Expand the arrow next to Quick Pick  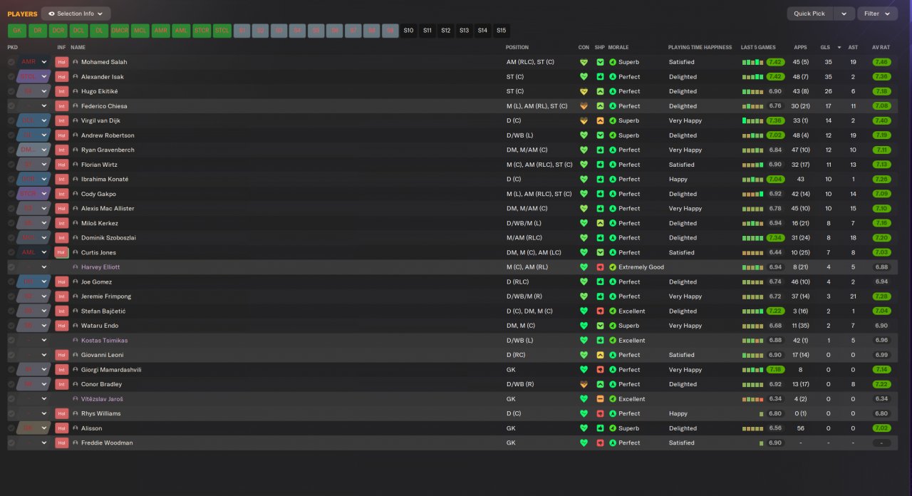pos(844,14)
